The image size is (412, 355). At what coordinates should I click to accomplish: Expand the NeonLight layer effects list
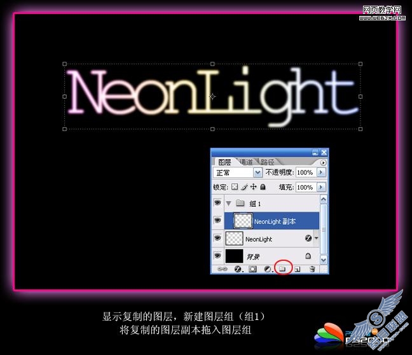pos(317,238)
